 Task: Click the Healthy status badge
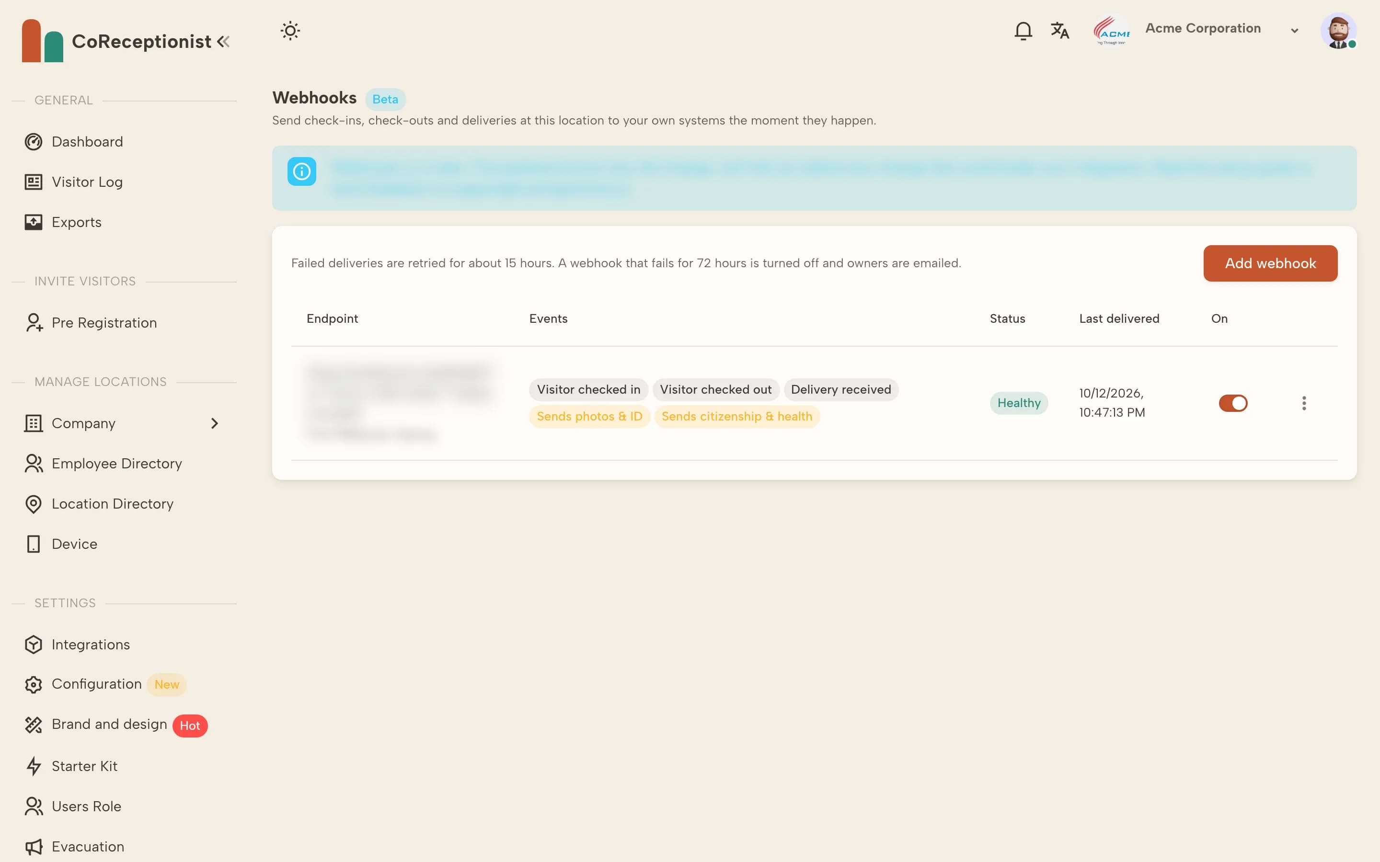point(1018,403)
